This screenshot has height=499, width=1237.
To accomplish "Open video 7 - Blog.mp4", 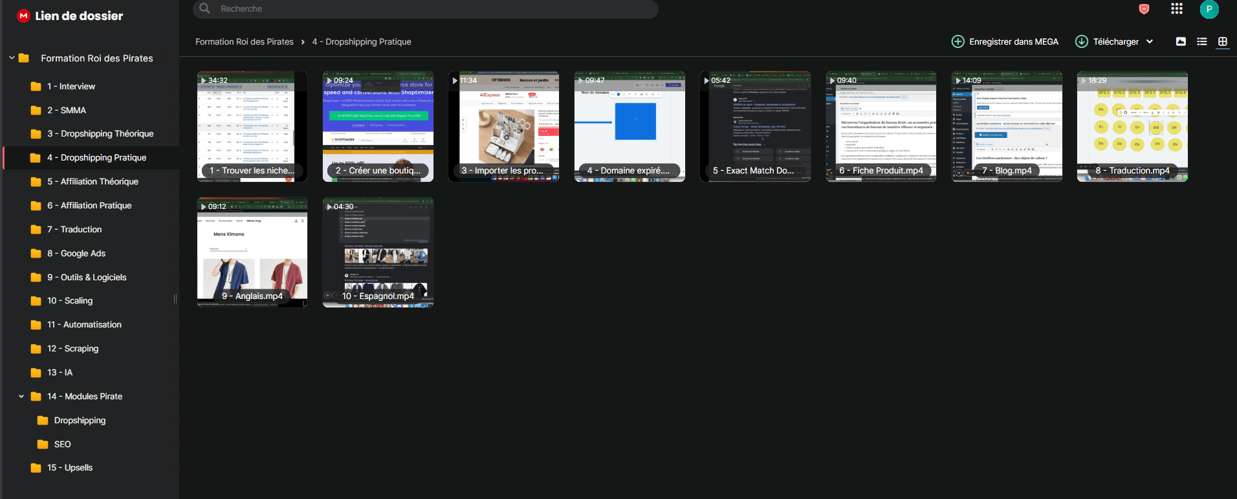I will tap(1007, 126).
